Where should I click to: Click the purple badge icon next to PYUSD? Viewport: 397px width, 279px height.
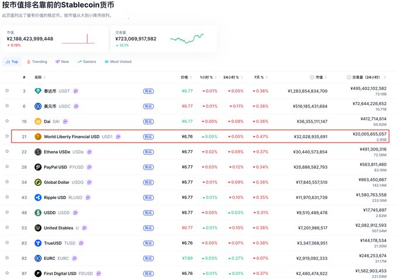[x=89, y=167]
